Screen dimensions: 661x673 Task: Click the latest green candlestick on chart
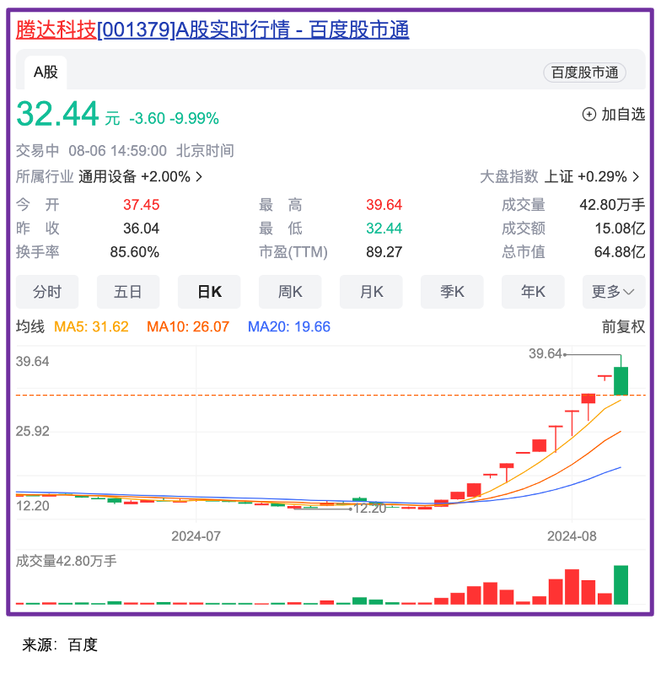(x=621, y=380)
